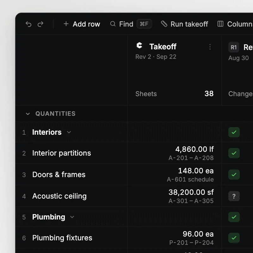Click the 4,860.00 lf quantity cell
253x253 pixels.
click(194, 149)
